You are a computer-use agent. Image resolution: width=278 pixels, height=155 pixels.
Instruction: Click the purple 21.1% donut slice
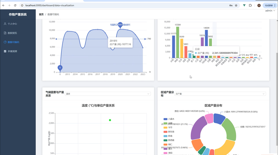click(x=198, y=129)
